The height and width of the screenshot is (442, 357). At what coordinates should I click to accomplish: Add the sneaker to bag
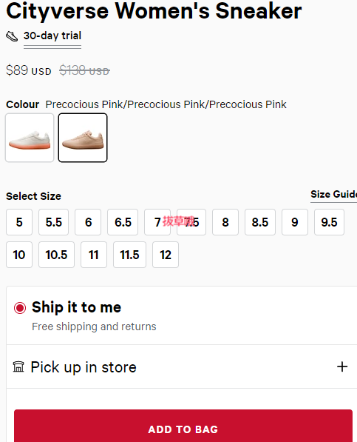pos(183,426)
